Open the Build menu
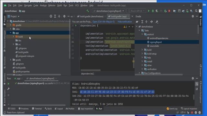Screen dimensions: 207x116 pyautogui.click(x=60, y=5)
